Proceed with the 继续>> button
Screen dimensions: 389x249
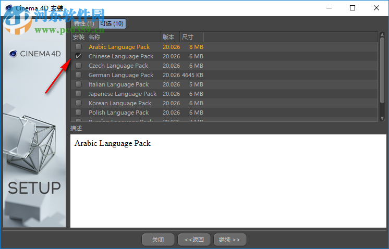point(230,240)
